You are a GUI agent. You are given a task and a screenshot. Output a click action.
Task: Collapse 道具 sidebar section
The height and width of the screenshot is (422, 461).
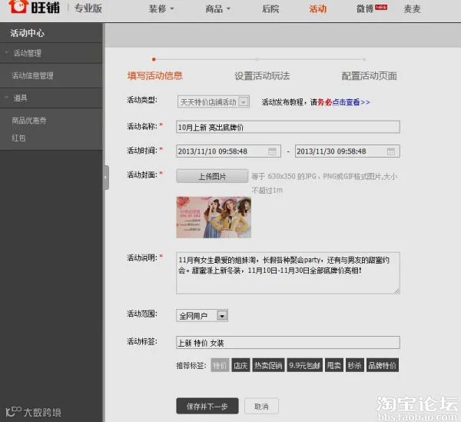pyautogui.click(x=6, y=98)
